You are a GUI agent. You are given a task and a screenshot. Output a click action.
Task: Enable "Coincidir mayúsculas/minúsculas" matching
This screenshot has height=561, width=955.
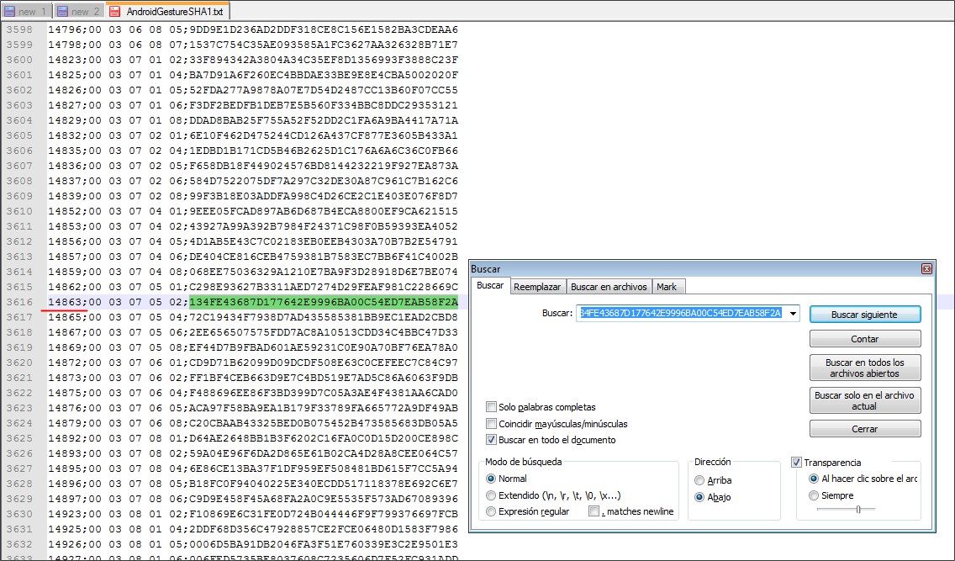click(x=491, y=423)
